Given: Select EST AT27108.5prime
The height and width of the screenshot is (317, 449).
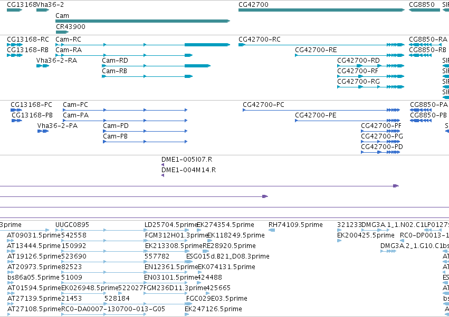Looking at the screenshot, I should tap(8, 315).
